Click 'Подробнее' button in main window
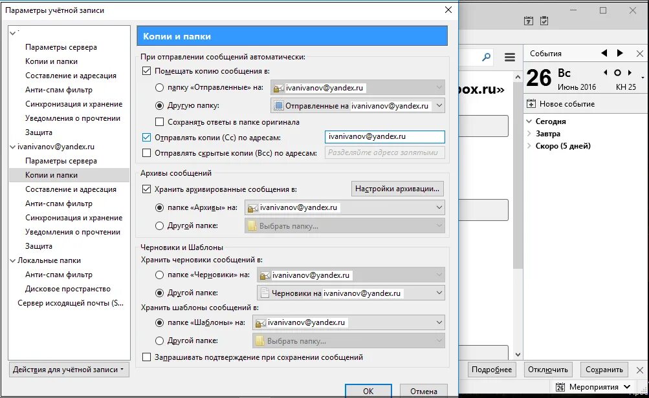The width and height of the screenshot is (649, 398). tap(492, 370)
